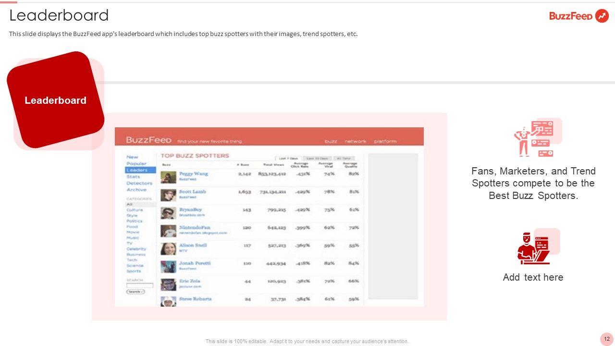
Task: Open Peggy Wang's profile picture
Action: 168,177
